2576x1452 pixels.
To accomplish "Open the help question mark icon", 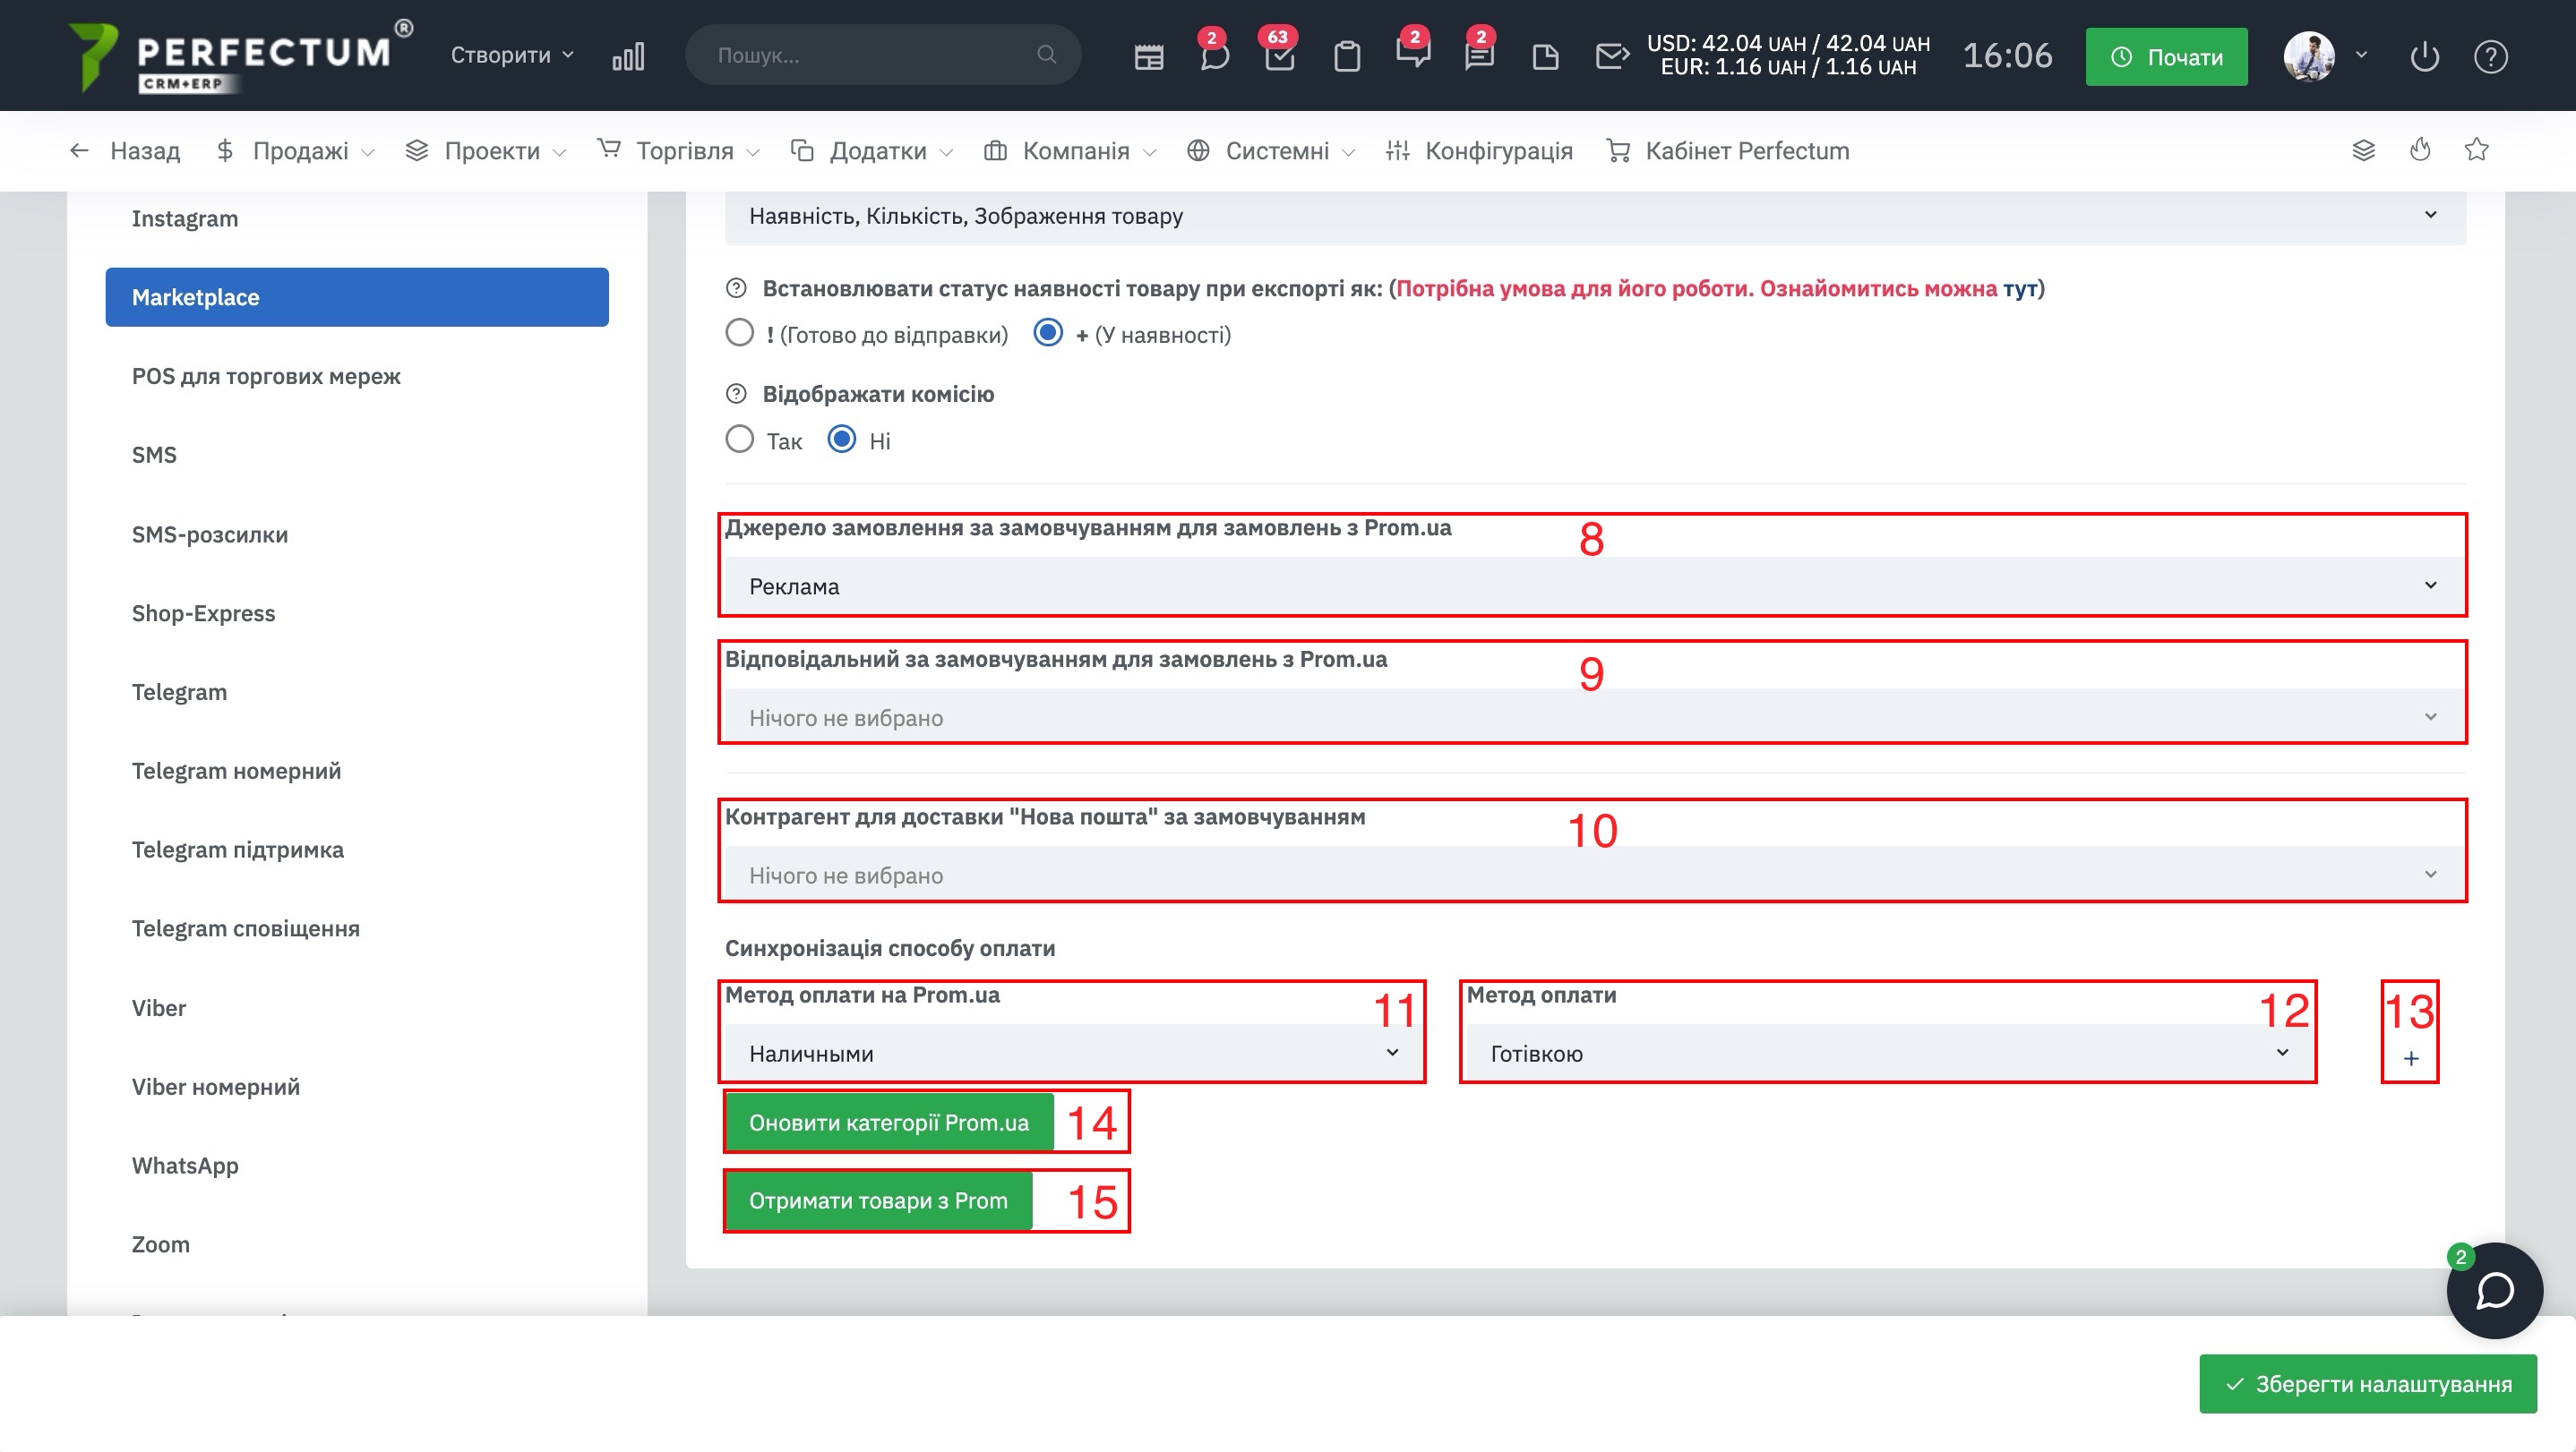I will [2490, 57].
